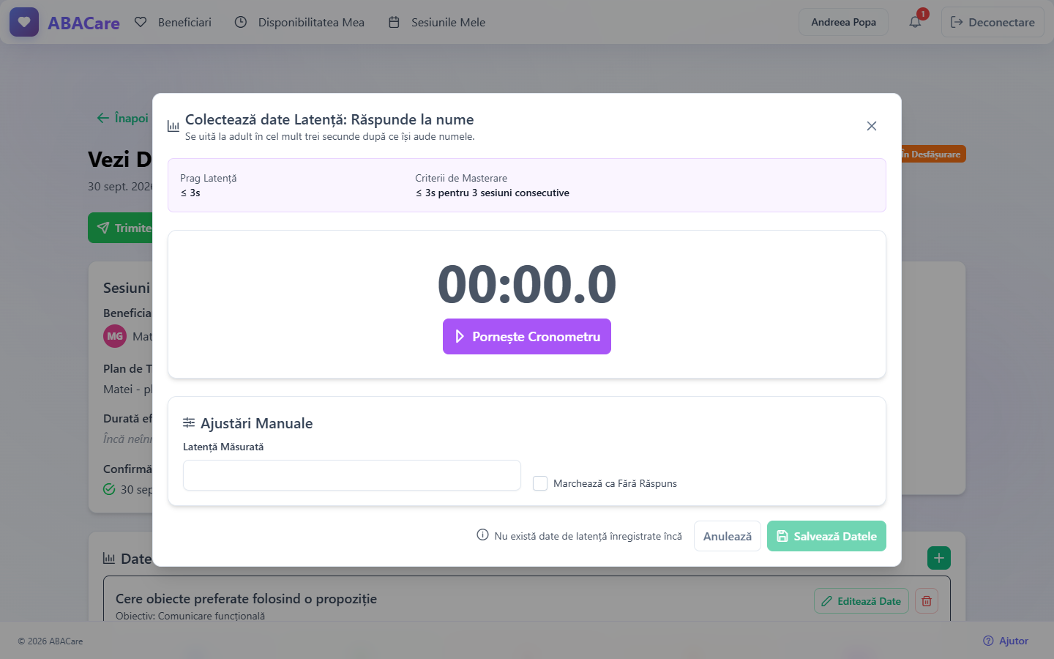Open the notifications bell

915,22
